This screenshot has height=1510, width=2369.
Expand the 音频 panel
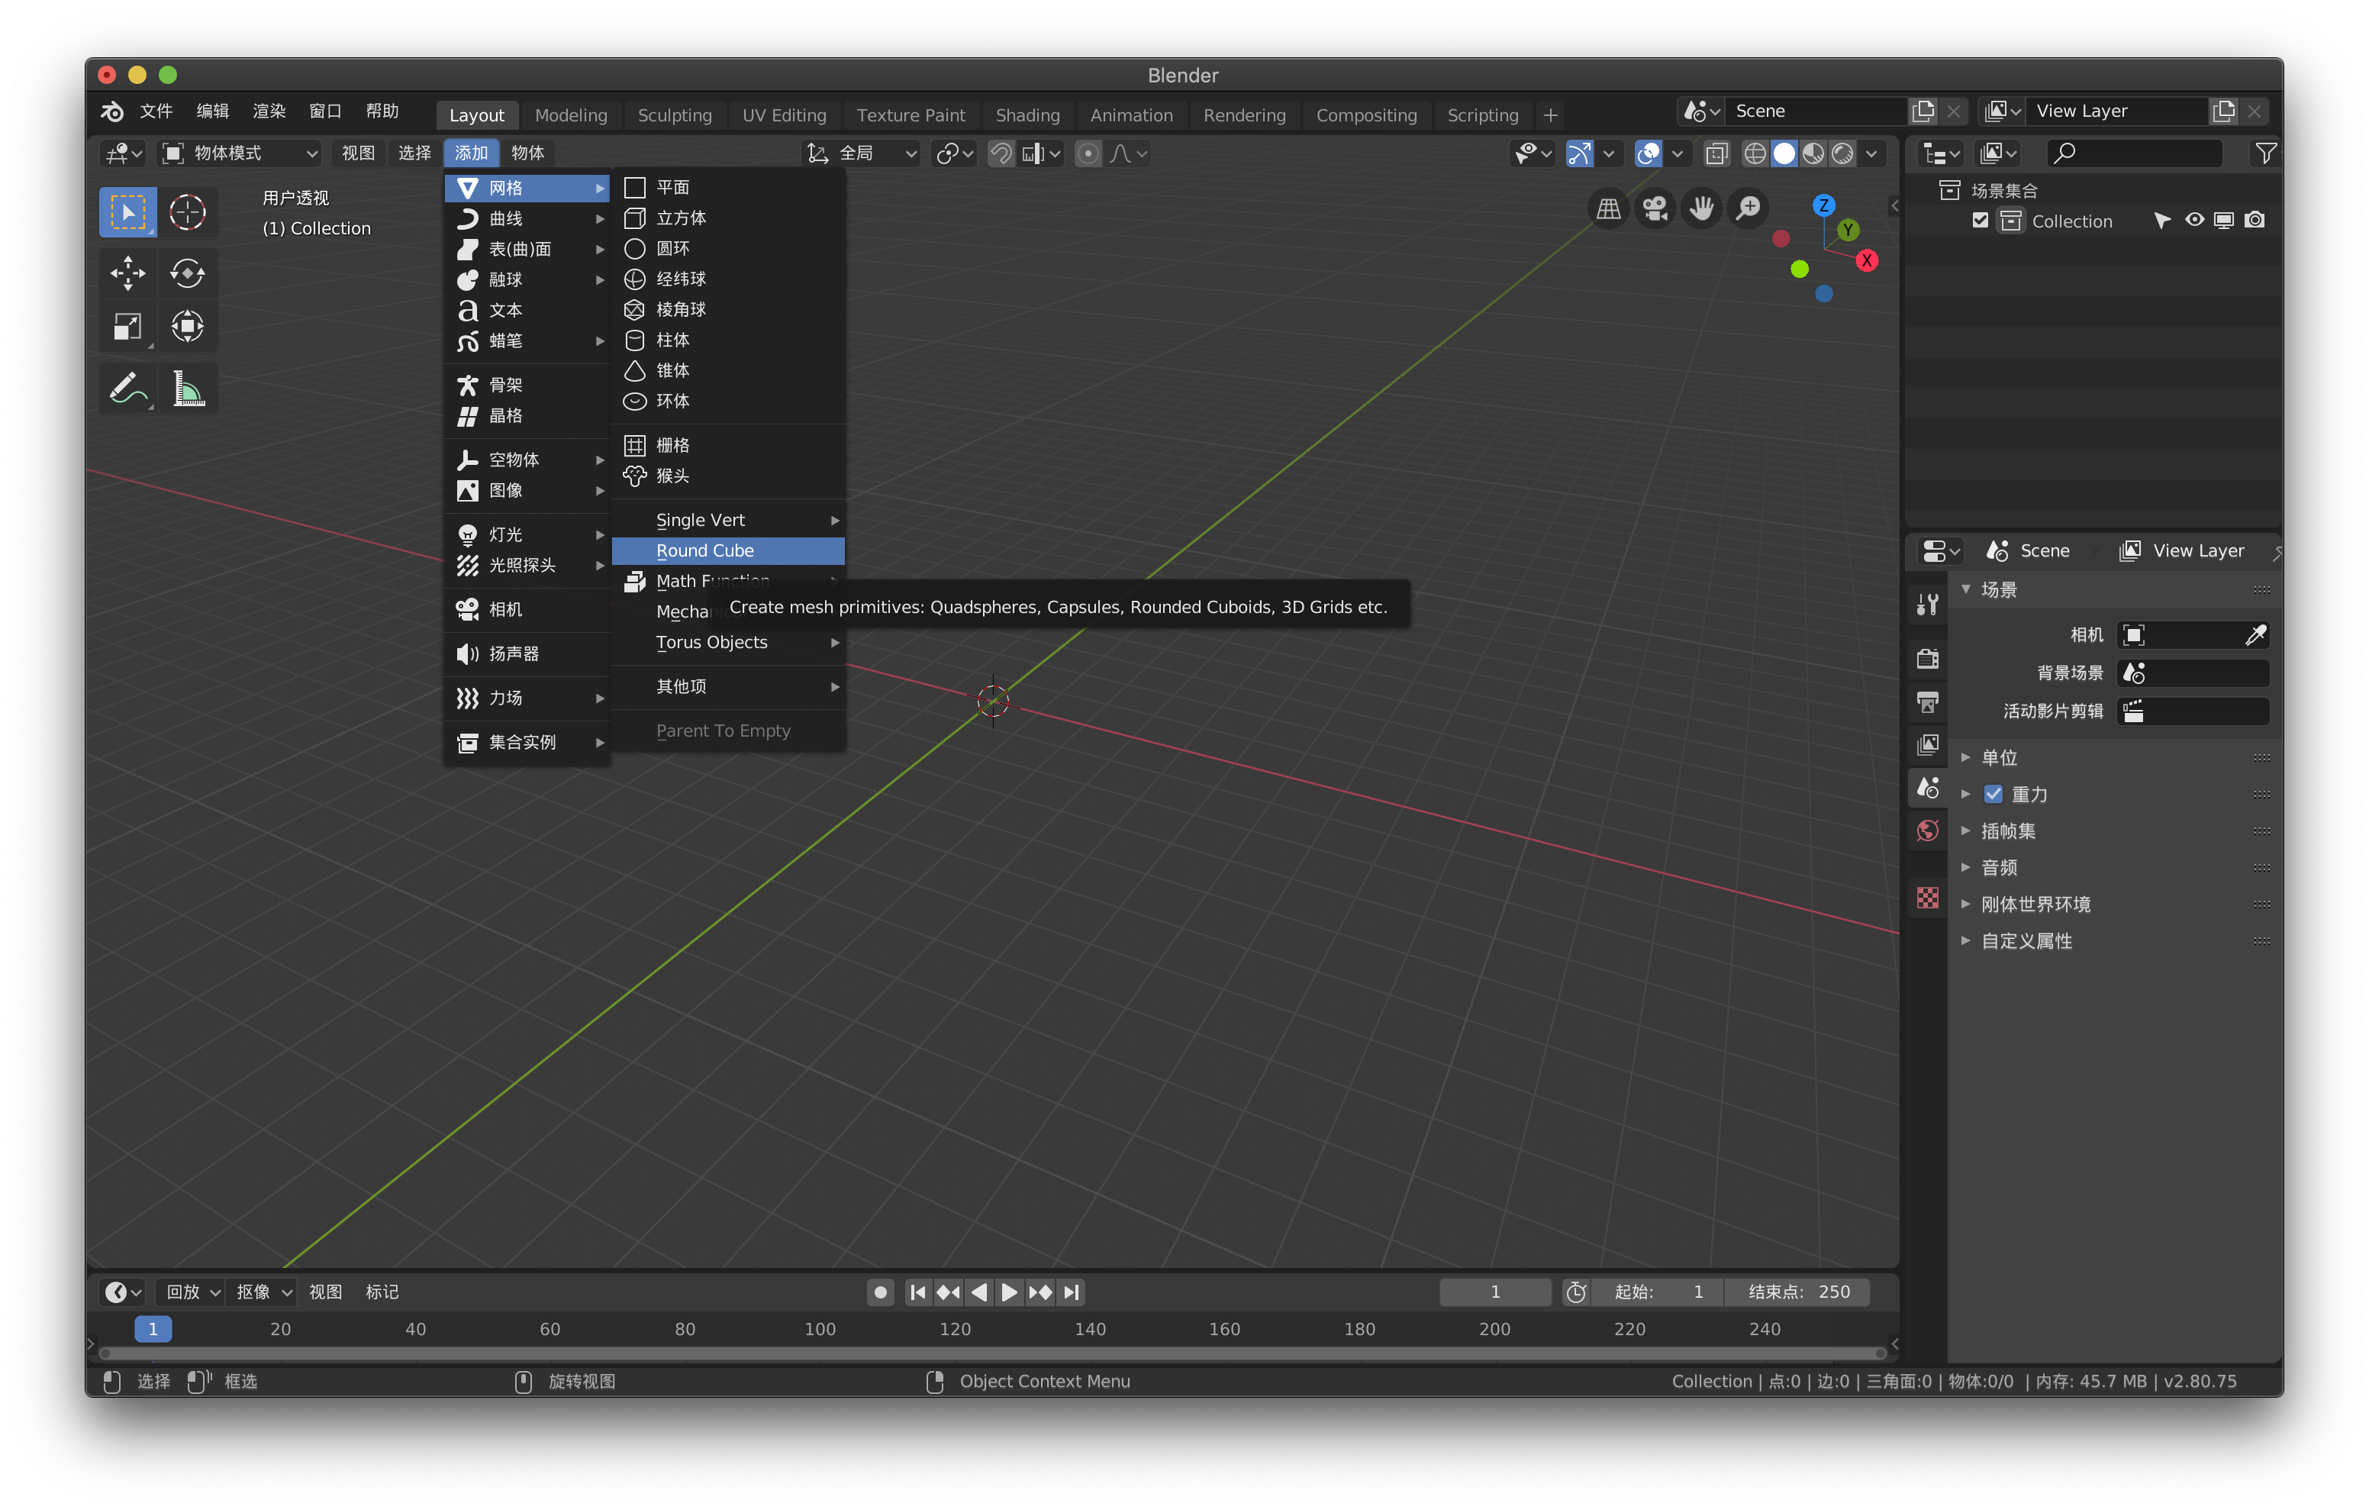1999,867
